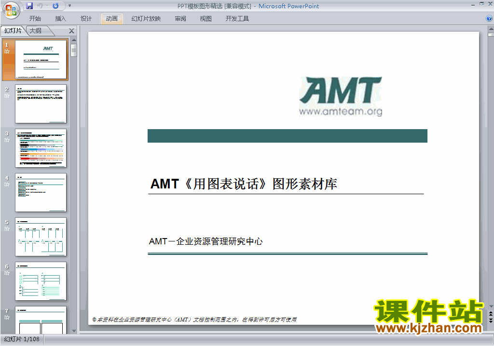Click thumbnail pane scroll down arrow
Viewport: 494px width, 346px height.
click(74, 331)
